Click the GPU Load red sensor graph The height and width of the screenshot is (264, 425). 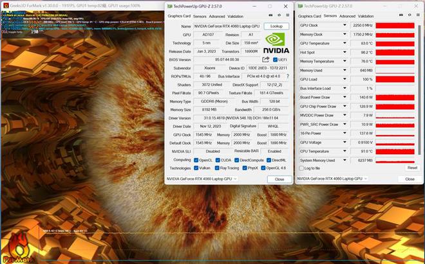pyautogui.click(x=395, y=79)
